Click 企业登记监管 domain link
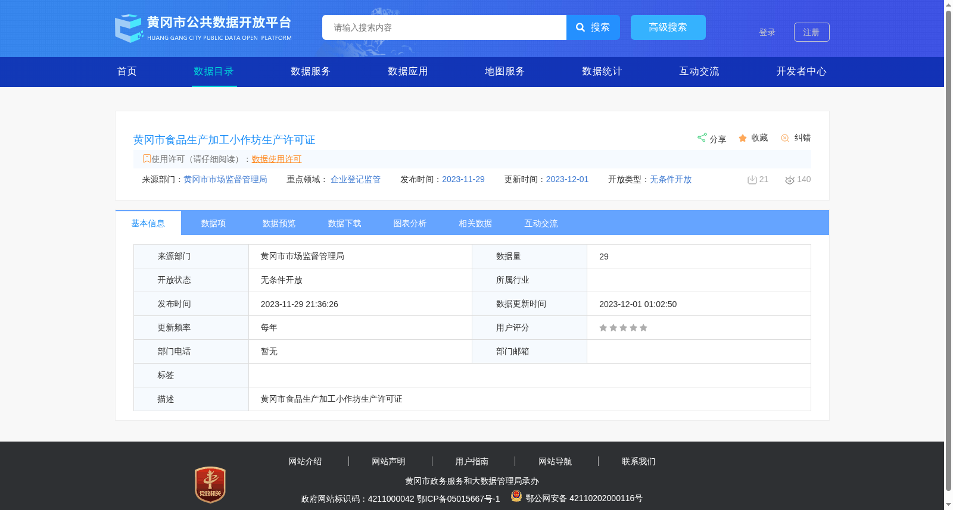 click(356, 180)
